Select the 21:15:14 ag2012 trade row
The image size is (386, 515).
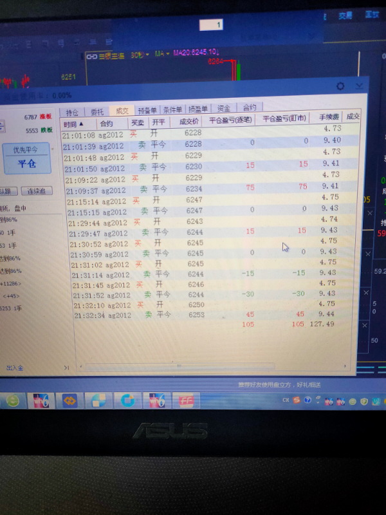click(212, 200)
